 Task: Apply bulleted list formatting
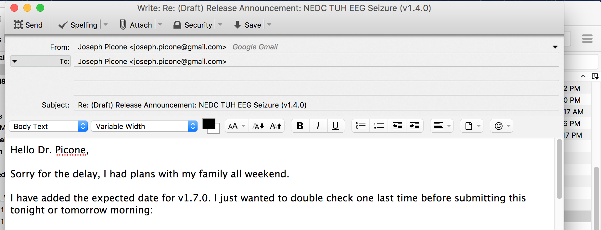(361, 126)
